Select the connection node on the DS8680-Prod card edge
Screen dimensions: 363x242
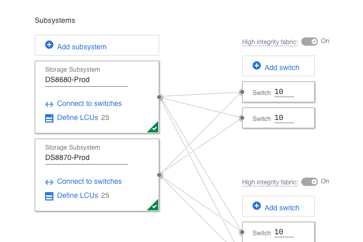click(159, 97)
